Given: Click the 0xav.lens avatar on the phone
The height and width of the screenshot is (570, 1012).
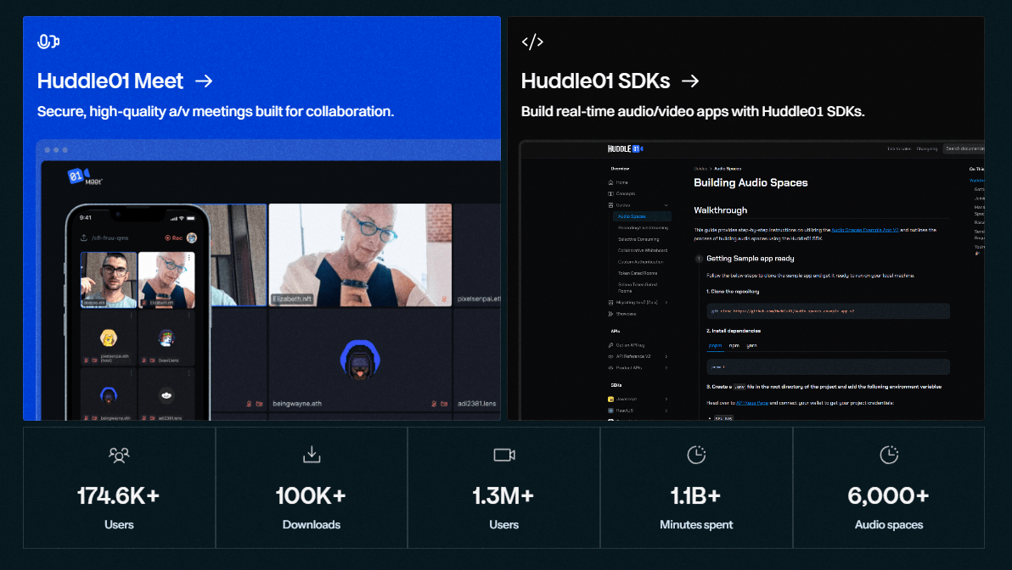Looking at the screenshot, I should tap(166, 338).
